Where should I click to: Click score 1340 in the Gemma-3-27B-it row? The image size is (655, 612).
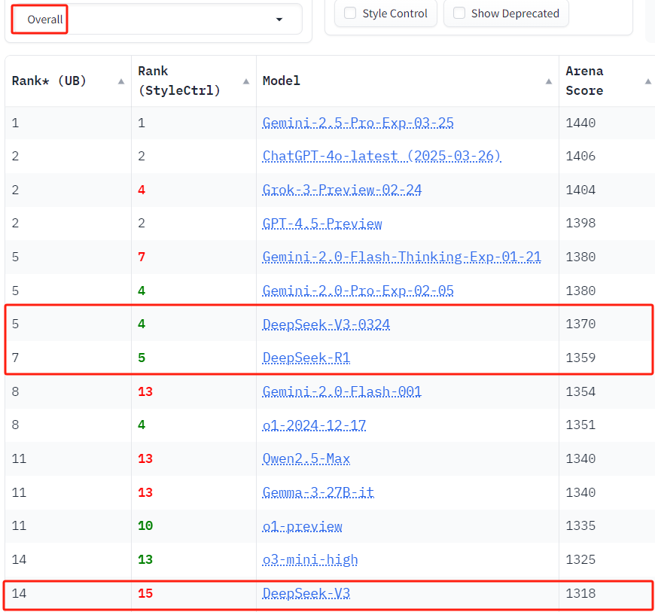(580, 492)
